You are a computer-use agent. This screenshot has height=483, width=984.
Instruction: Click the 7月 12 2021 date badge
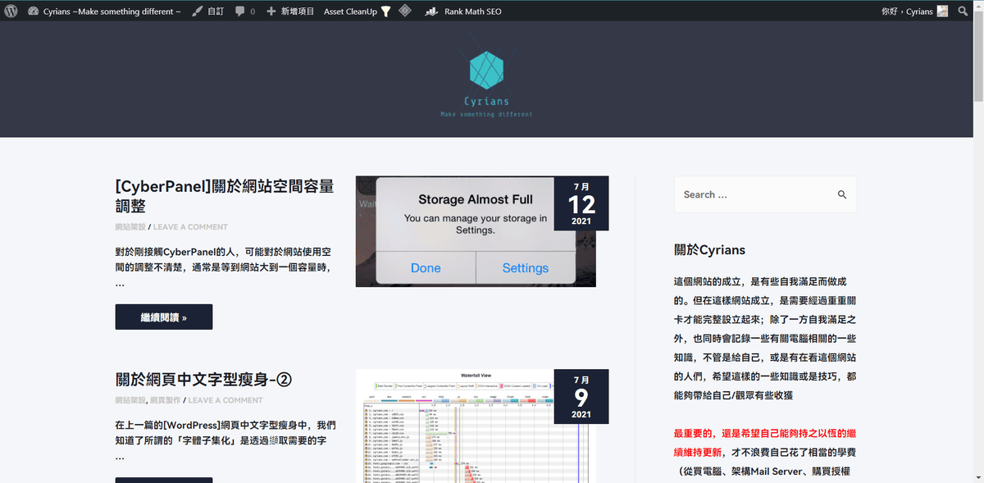pyautogui.click(x=581, y=203)
